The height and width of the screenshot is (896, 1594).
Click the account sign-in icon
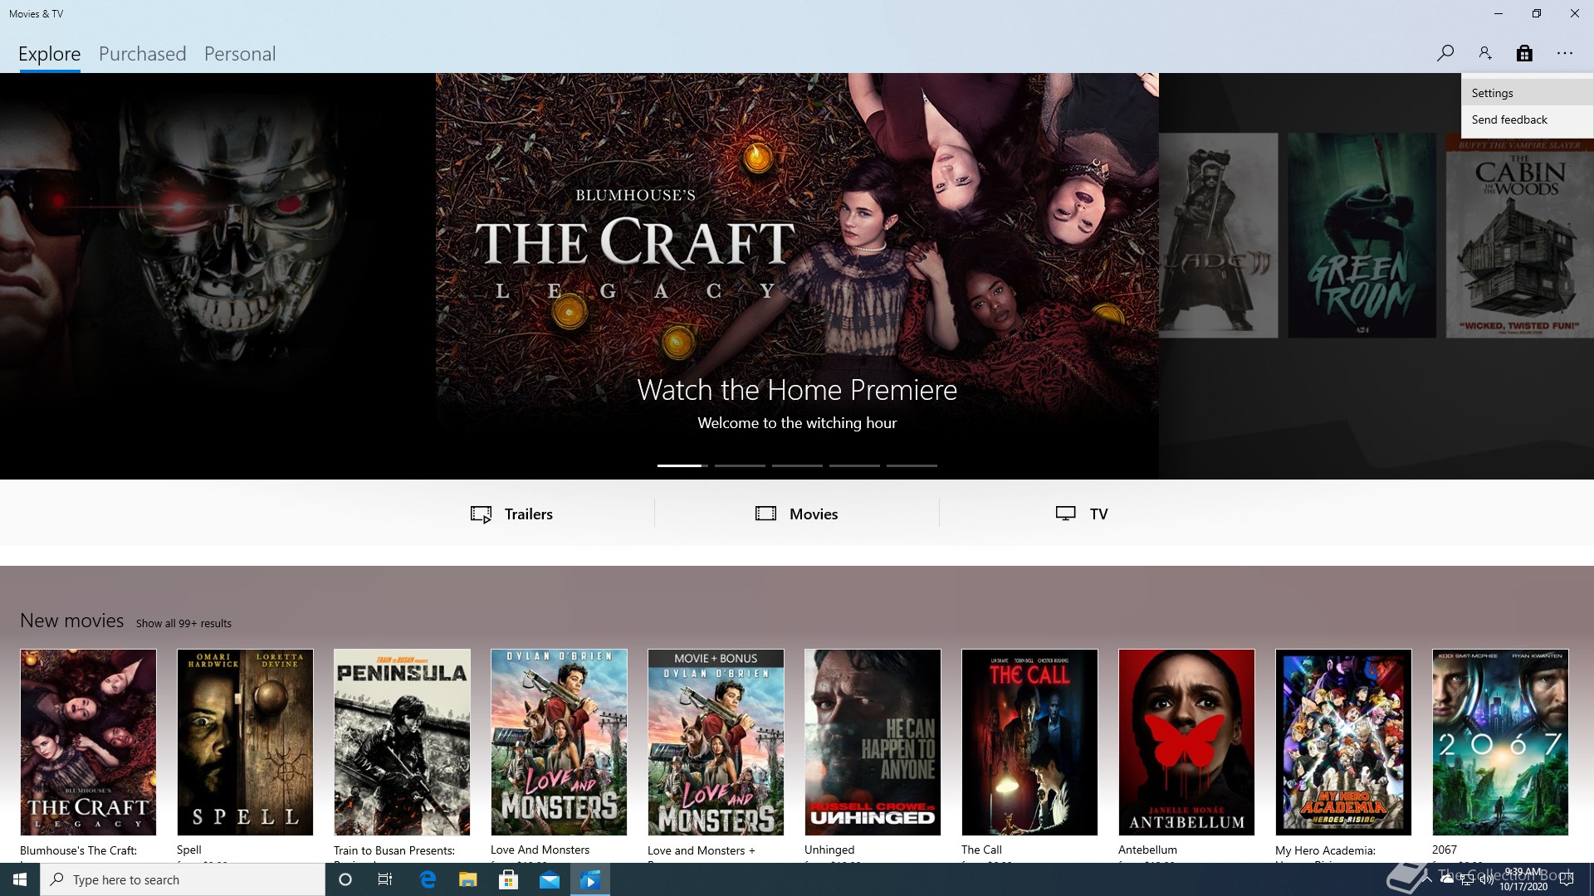click(1484, 53)
